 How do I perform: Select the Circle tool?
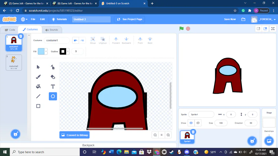53,96
